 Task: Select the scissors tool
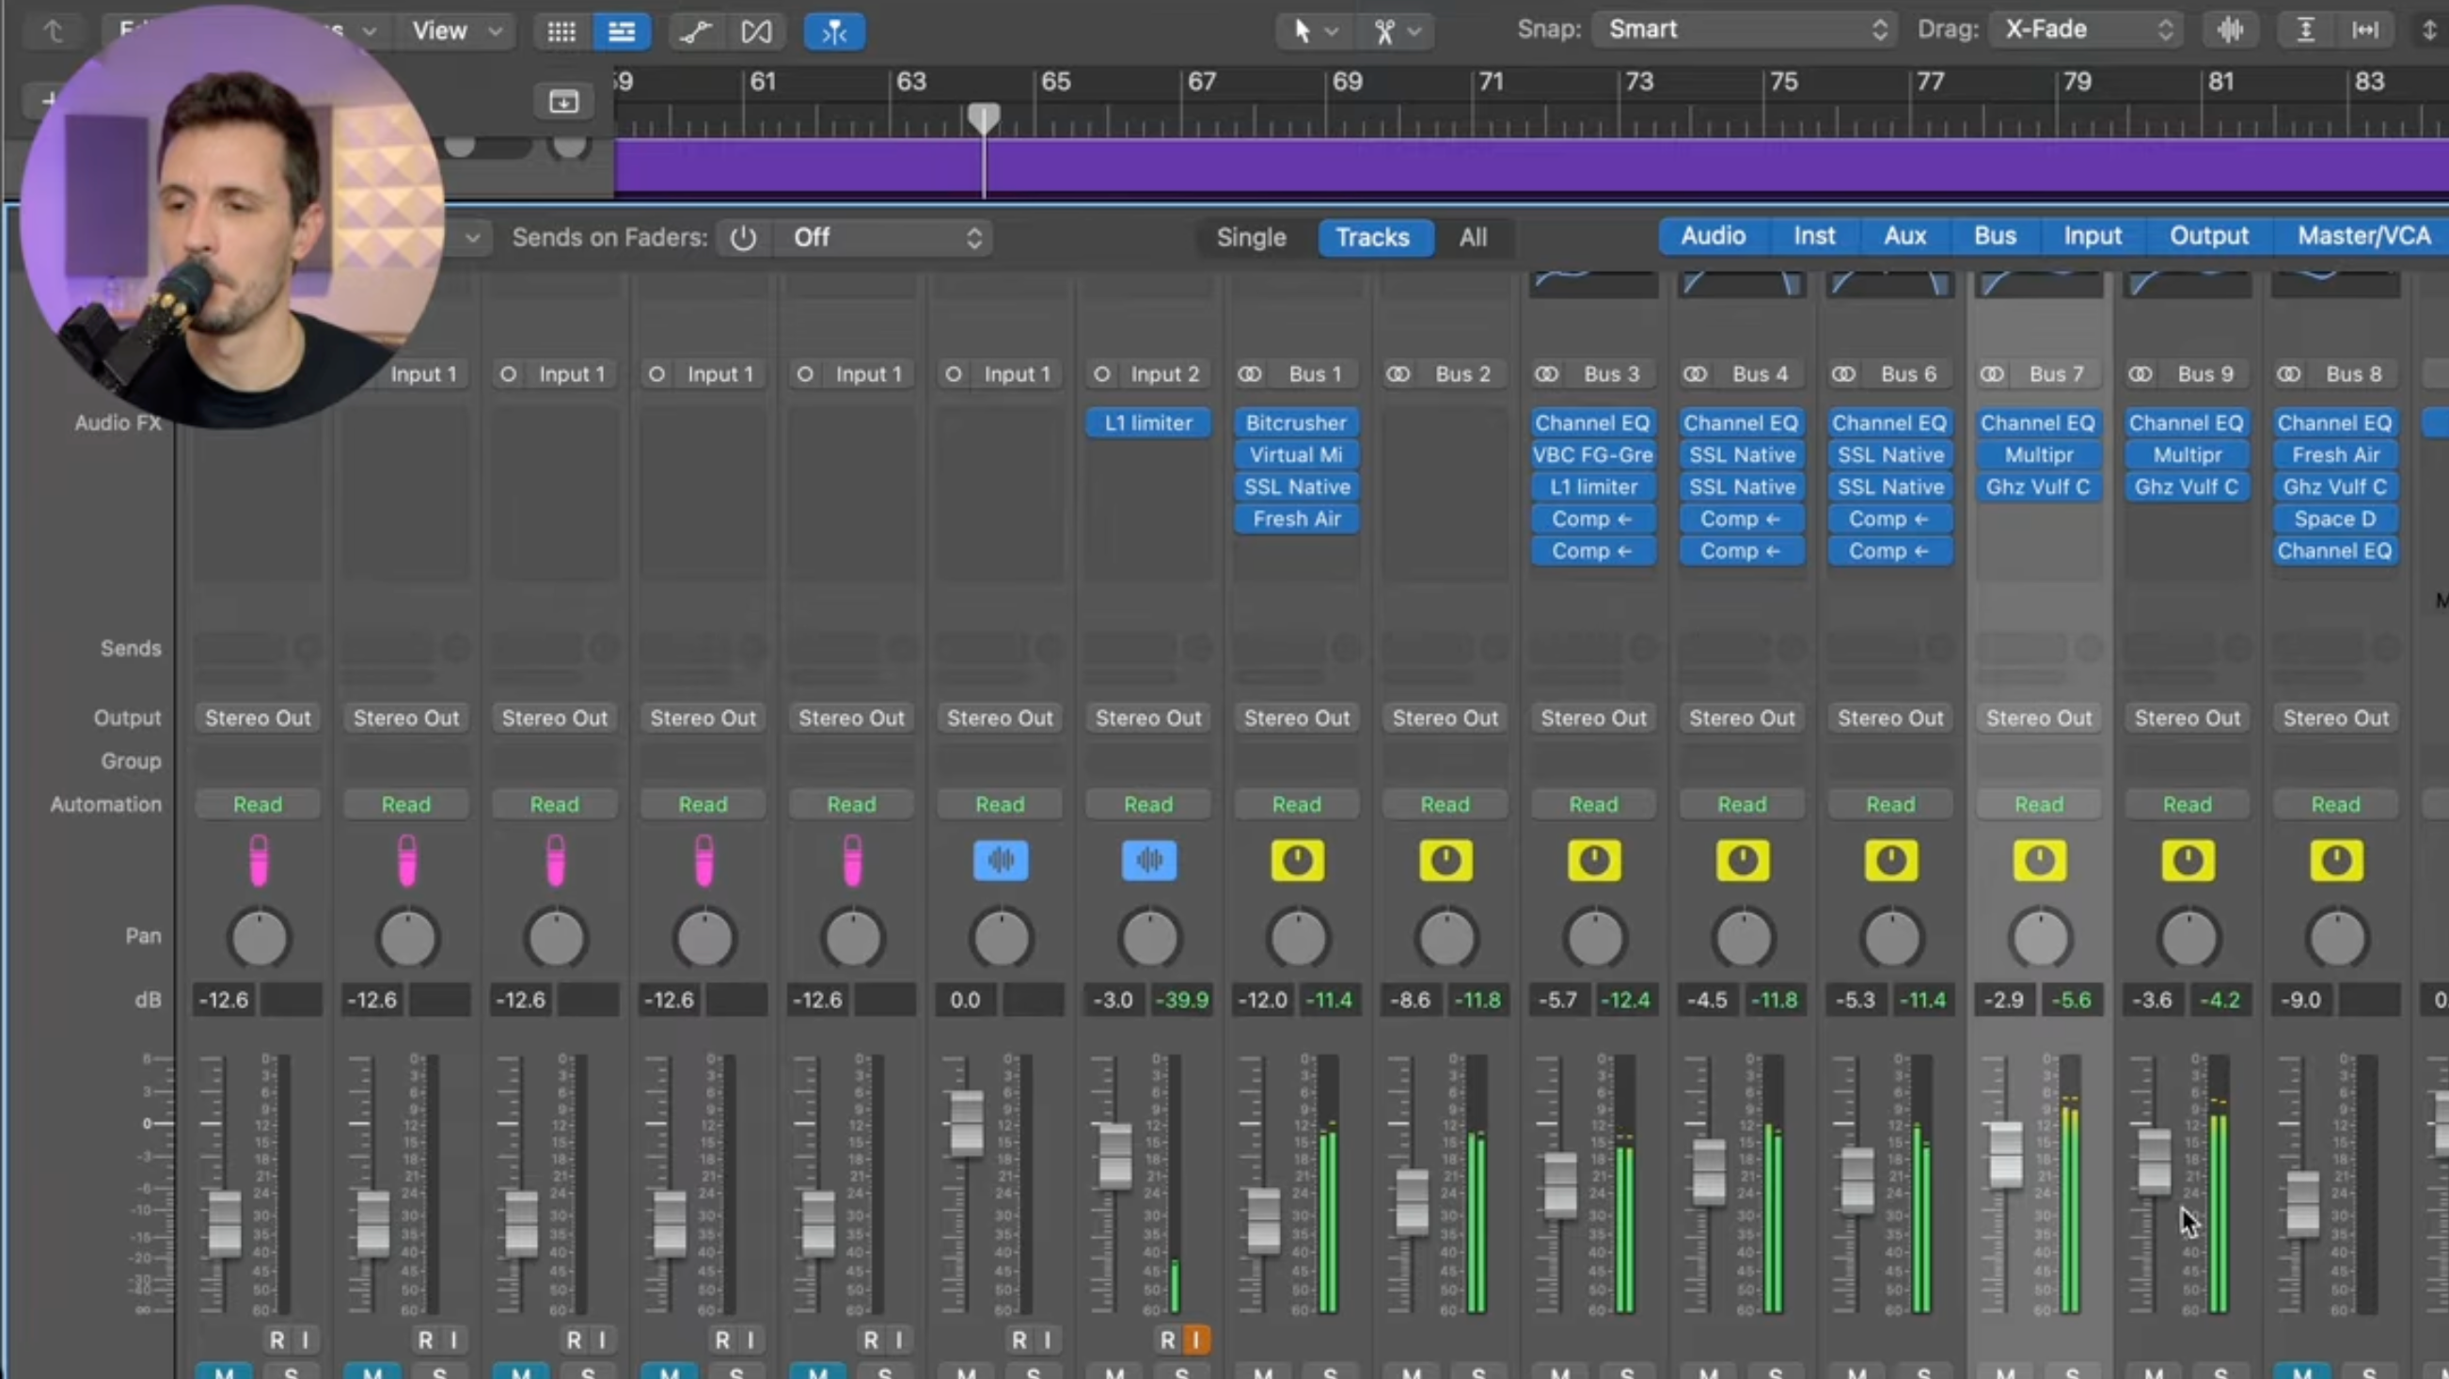tap(1384, 32)
